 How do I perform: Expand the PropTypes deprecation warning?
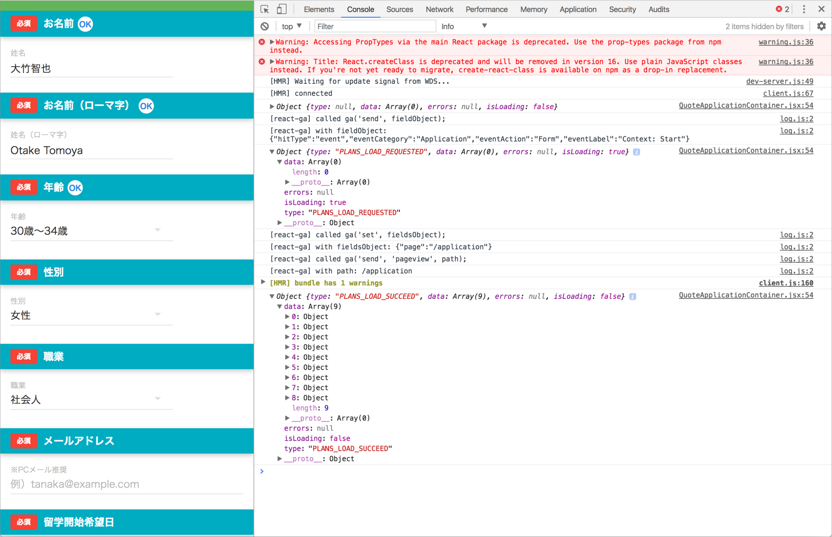coord(272,42)
